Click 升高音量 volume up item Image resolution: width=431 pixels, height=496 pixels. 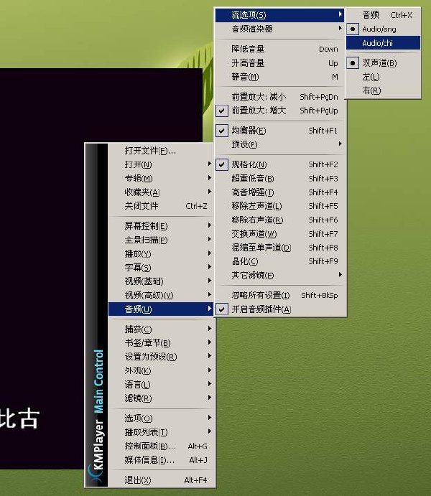pyautogui.click(x=280, y=63)
